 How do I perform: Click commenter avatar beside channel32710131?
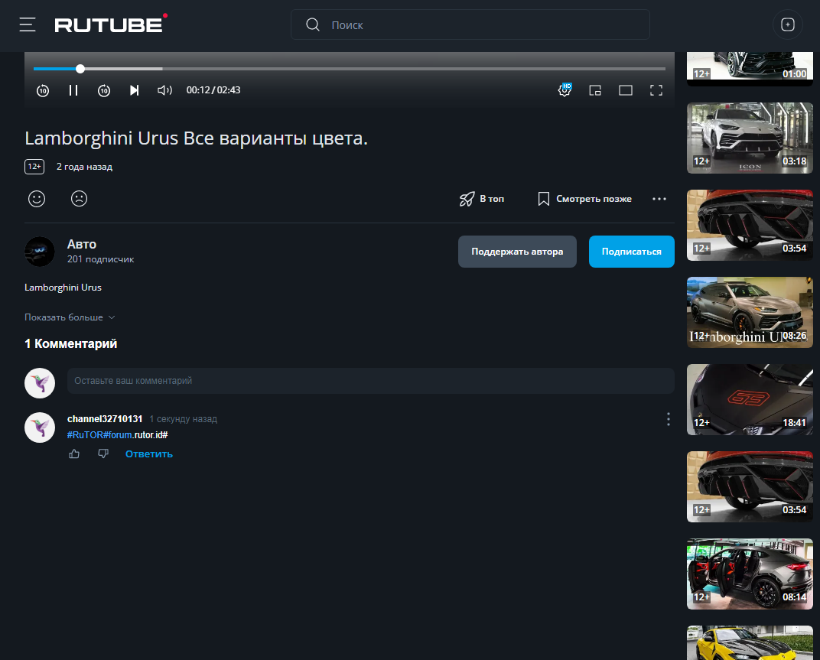pyautogui.click(x=40, y=428)
